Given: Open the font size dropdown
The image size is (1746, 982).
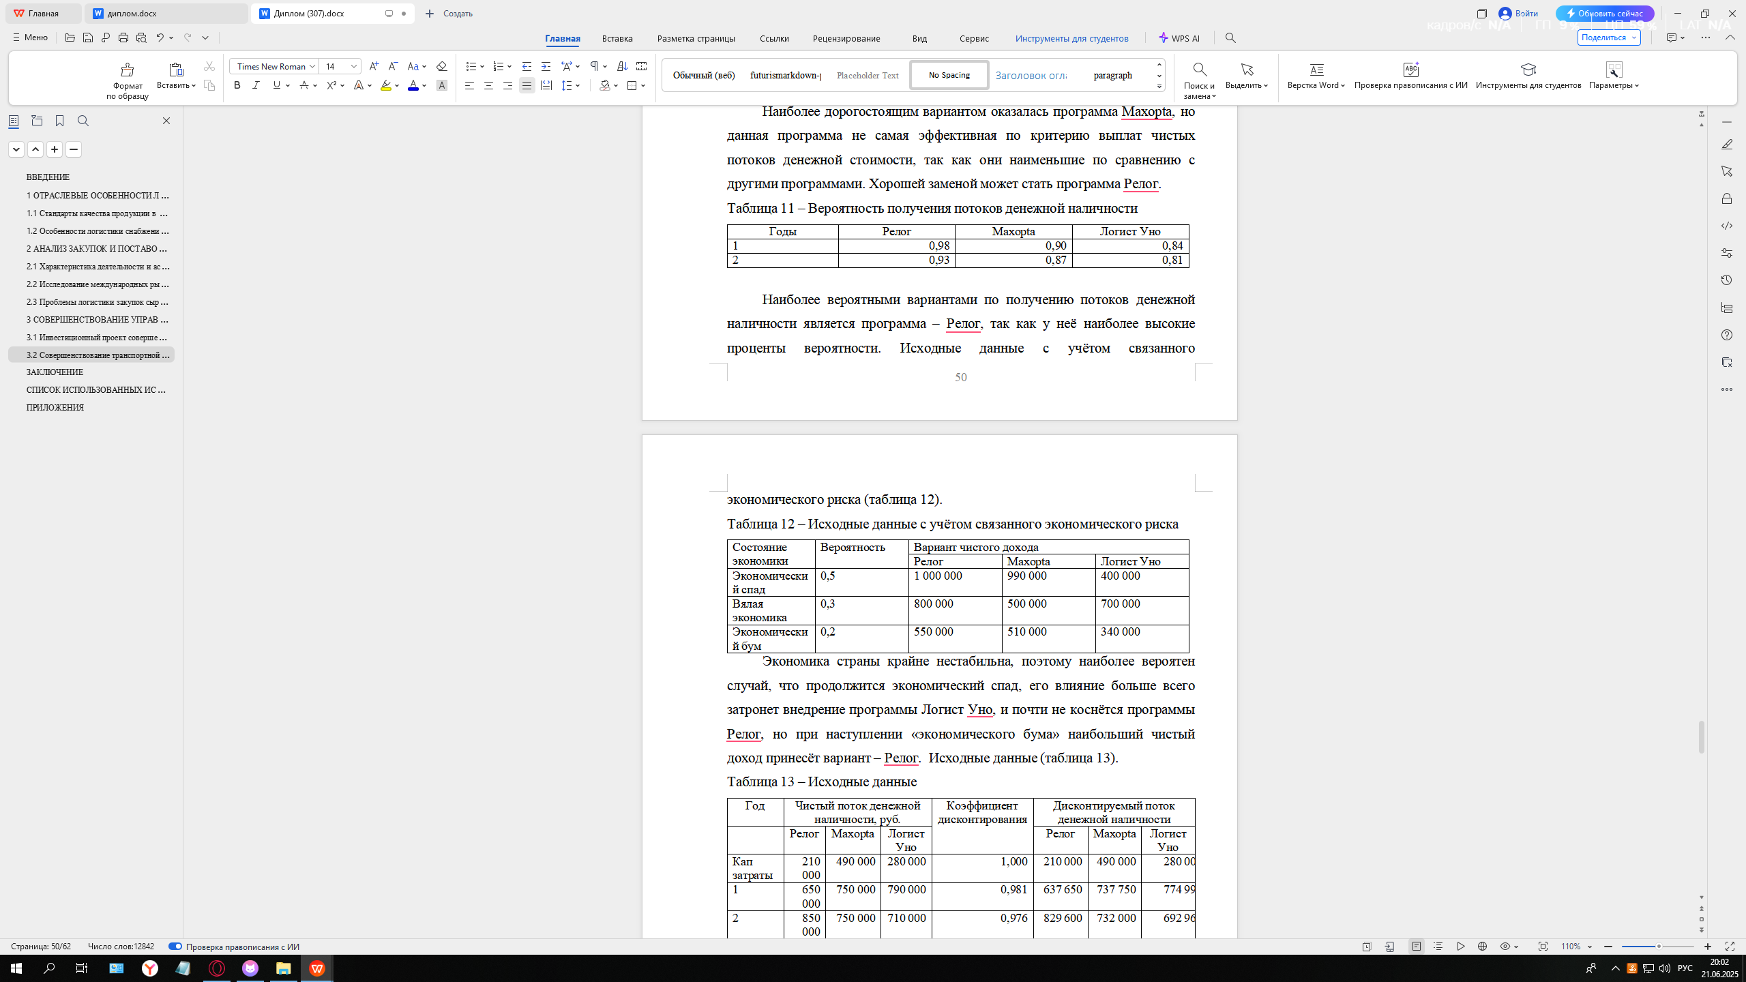Looking at the screenshot, I should pos(354,66).
